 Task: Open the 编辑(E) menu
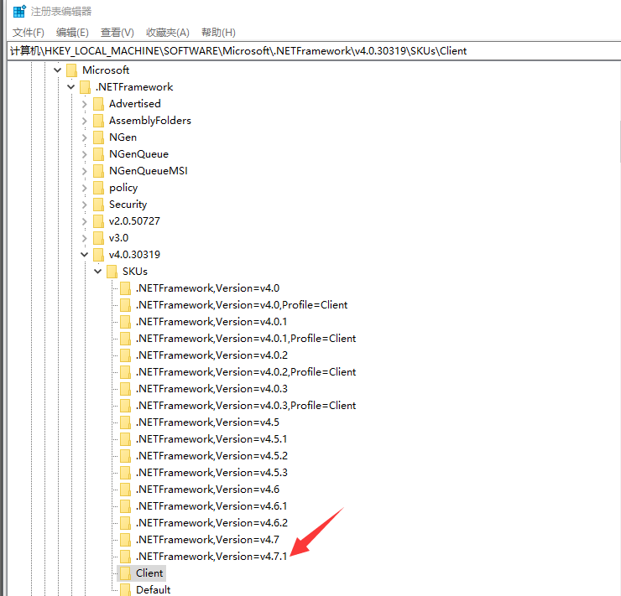(72, 33)
